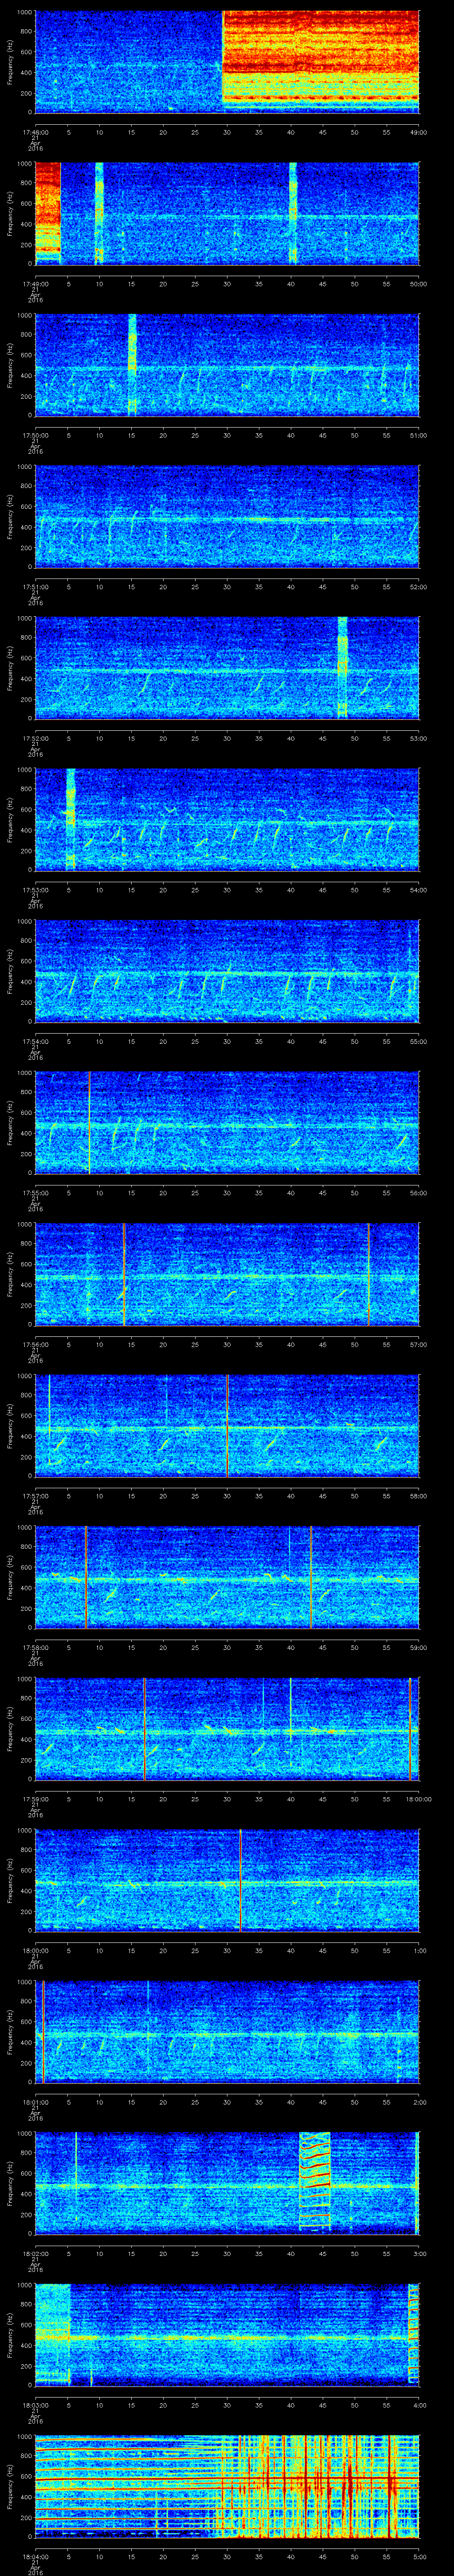The image size is (454, 2576).
Task: Click the 18:03:00 start time label
Action: 35,2405
